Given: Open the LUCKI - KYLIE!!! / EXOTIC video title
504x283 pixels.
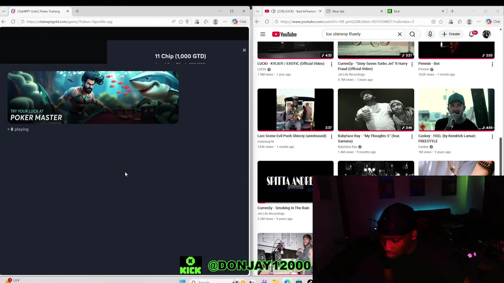Looking at the screenshot, I should pos(291,64).
